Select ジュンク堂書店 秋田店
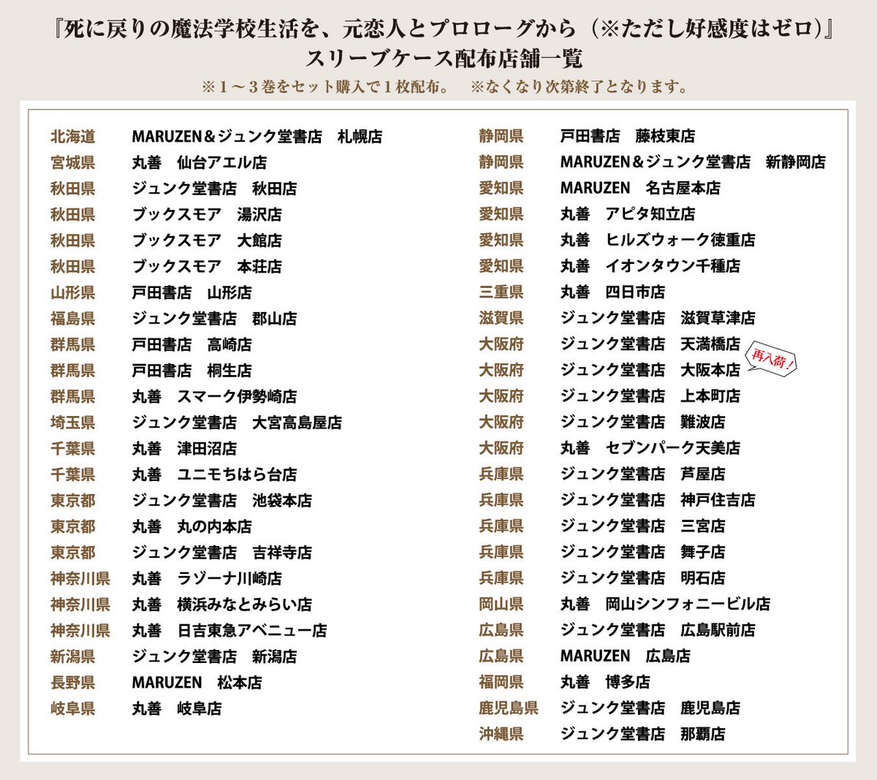 (215, 189)
